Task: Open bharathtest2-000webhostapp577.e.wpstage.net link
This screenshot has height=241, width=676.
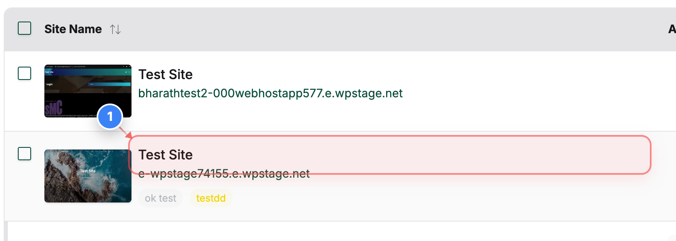Action: [x=270, y=93]
